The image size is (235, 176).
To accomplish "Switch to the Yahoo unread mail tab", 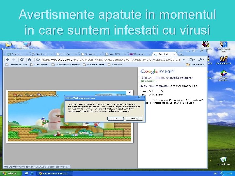I will [x=139, y=54].
